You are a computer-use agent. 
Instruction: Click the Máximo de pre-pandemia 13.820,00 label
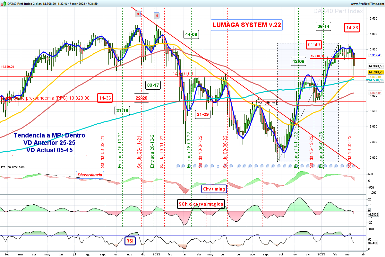tap(45, 98)
